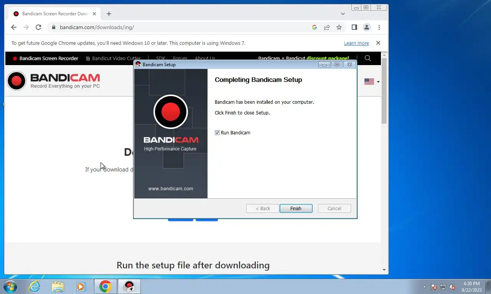Open Chrome's side panel icon
The width and height of the screenshot is (491, 294).
tap(354, 27)
